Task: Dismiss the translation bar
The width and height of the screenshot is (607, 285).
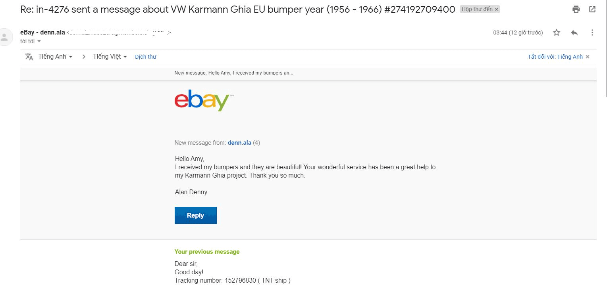Action: click(588, 57)
